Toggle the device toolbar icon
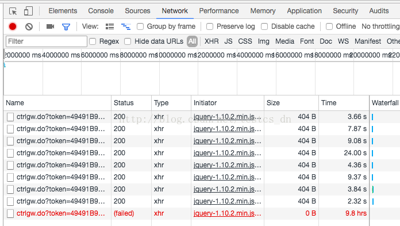The image size is (400, 226). click(x=28, y=11)
